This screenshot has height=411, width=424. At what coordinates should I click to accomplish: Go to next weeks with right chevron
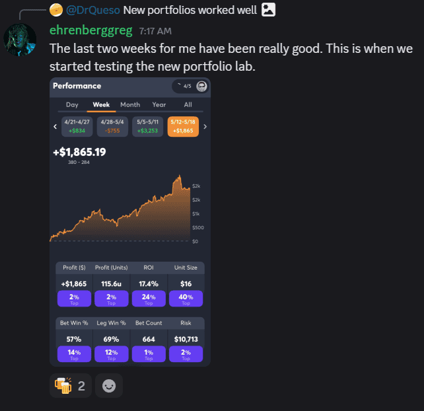pos(205,127)
